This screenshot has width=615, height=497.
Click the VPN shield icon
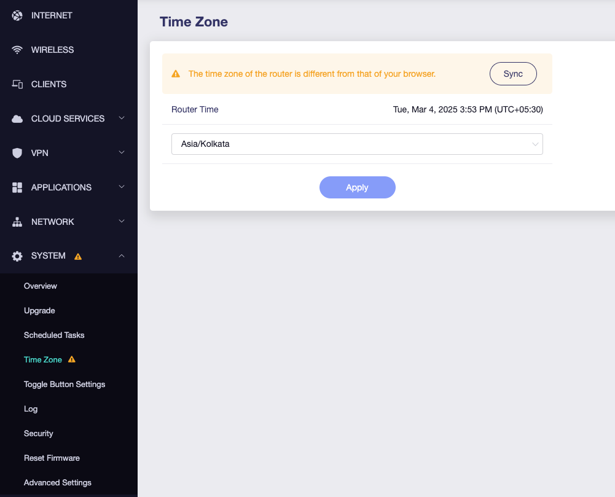[x=17, y=152]
